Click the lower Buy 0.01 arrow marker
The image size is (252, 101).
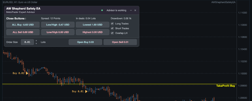point(86,91)
